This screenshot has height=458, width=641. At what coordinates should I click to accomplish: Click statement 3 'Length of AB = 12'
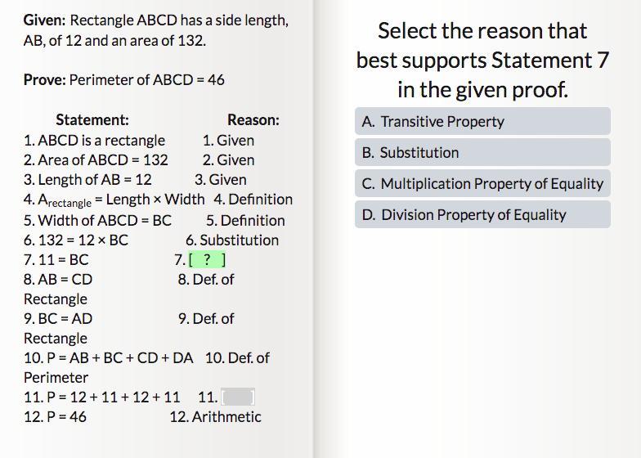tap(87, 180)
